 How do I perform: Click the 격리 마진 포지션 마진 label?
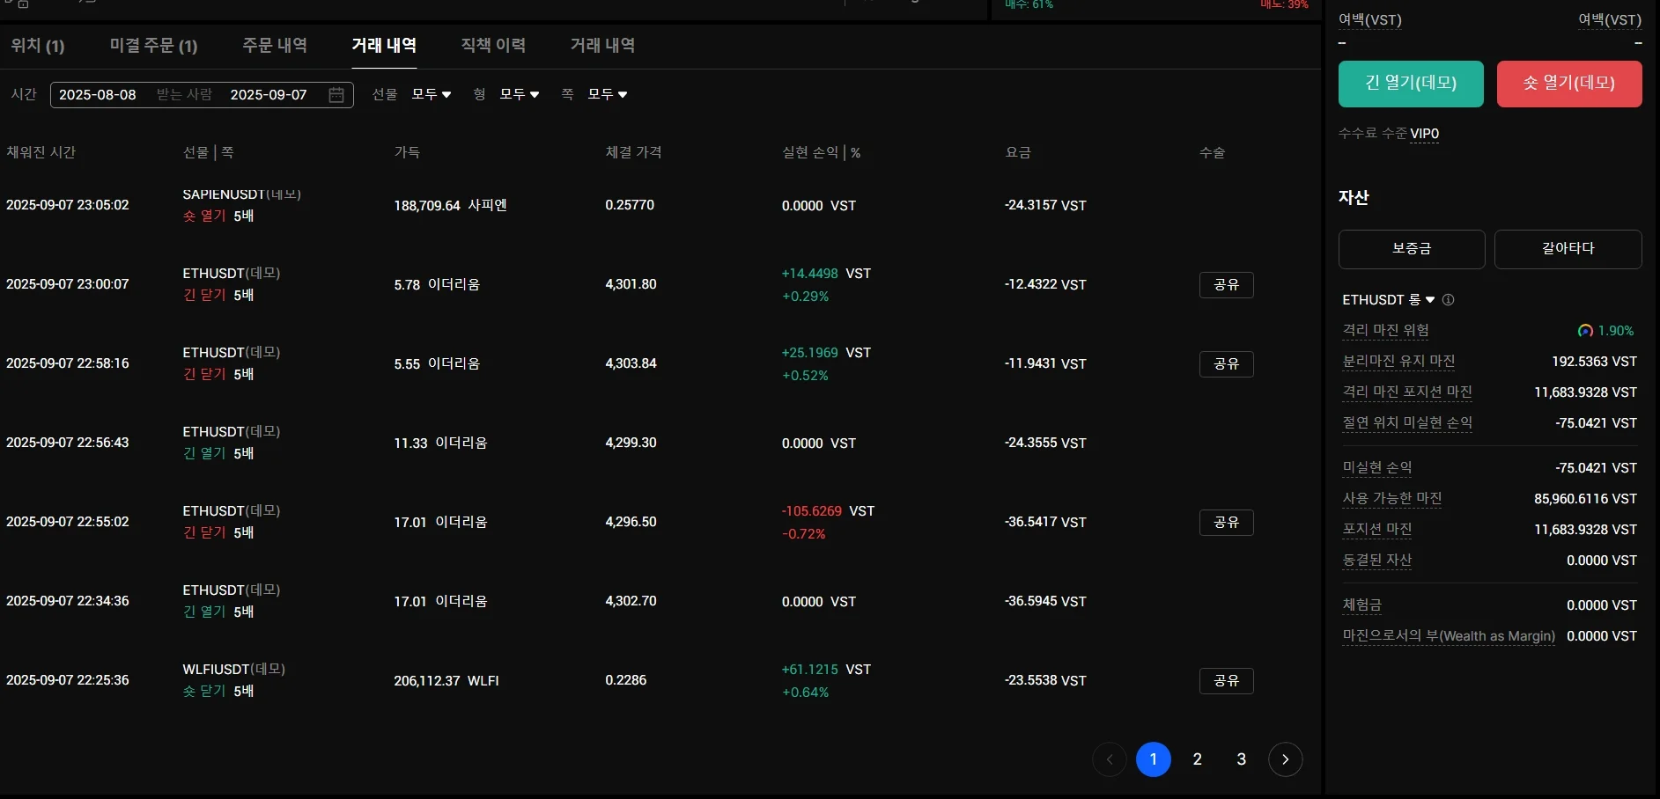point(1407,392)
